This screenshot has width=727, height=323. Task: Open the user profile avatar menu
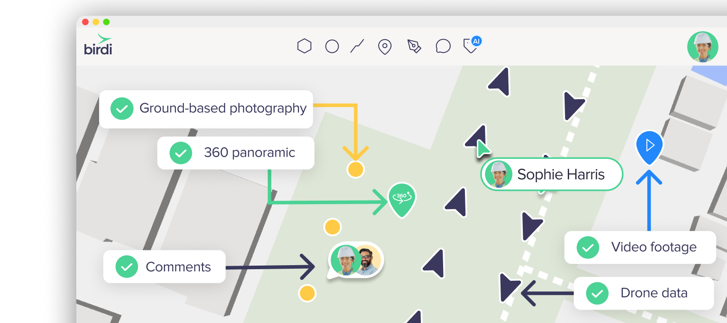tap(703, 47)
